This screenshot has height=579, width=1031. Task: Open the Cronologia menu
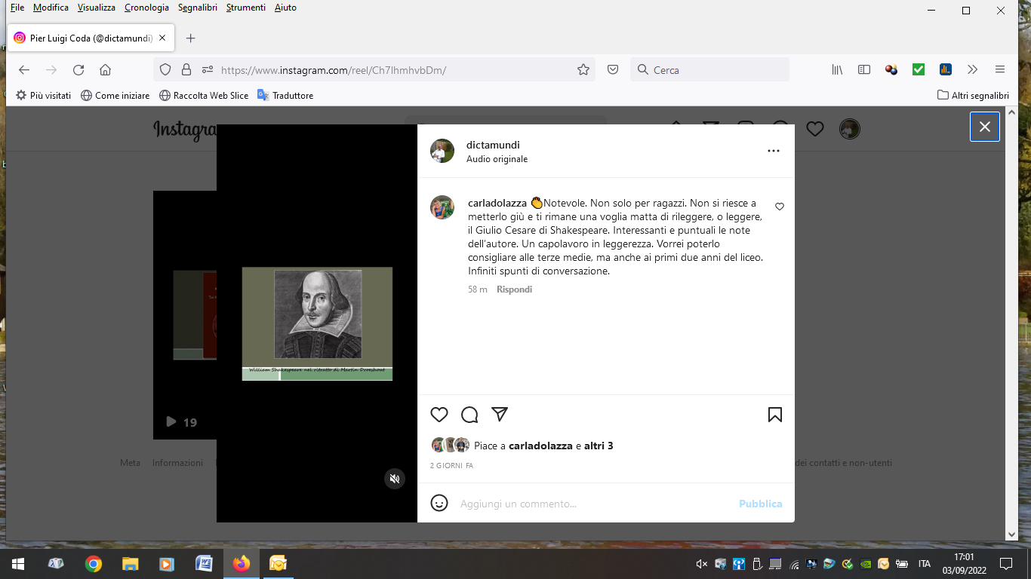pyautogui.click(x=146, y=8)
